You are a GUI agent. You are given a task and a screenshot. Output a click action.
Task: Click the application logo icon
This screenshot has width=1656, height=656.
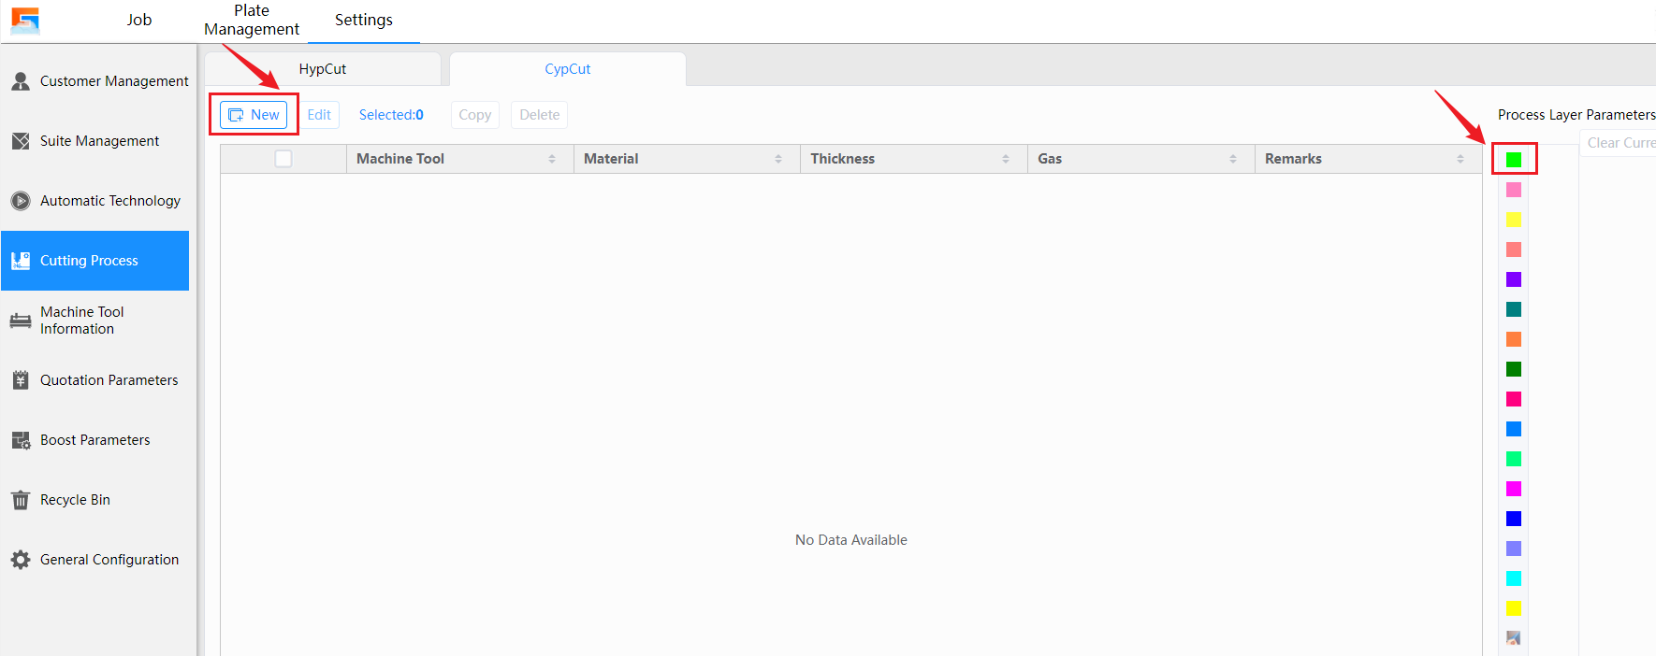[x=25, y=21]
